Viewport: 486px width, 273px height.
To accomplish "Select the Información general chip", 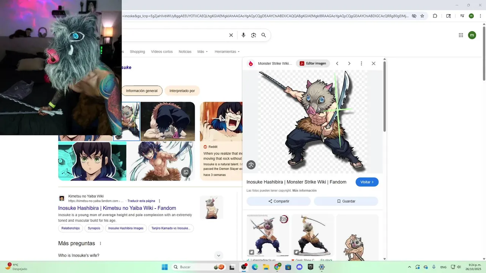I will click(x=142, y=91).
